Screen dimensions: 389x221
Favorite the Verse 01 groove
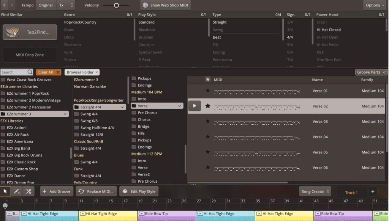tap(208, 91)
